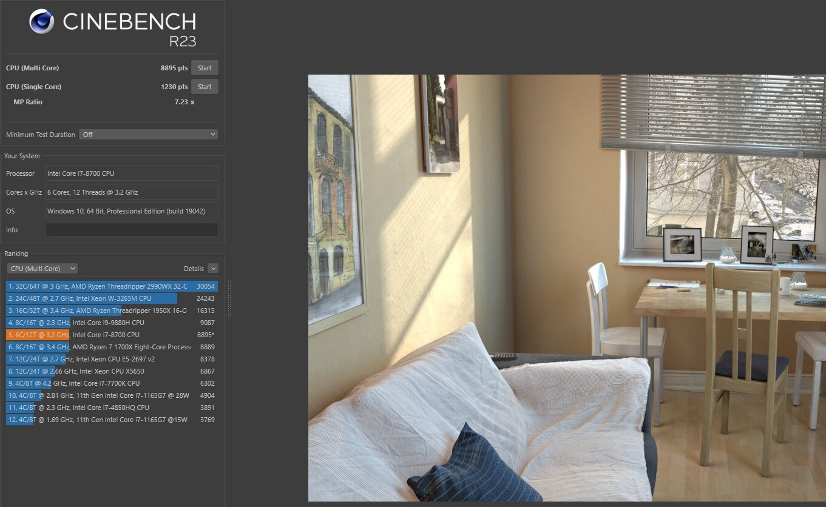
Task: Select ranking row Intel Core i9-9880H
Action: 112,323
